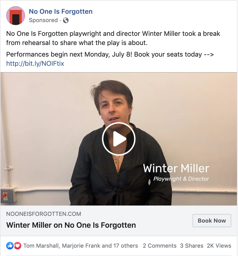Play the Winter Miller video
Viewport: 238px width, 256px height.
point(119,139)
